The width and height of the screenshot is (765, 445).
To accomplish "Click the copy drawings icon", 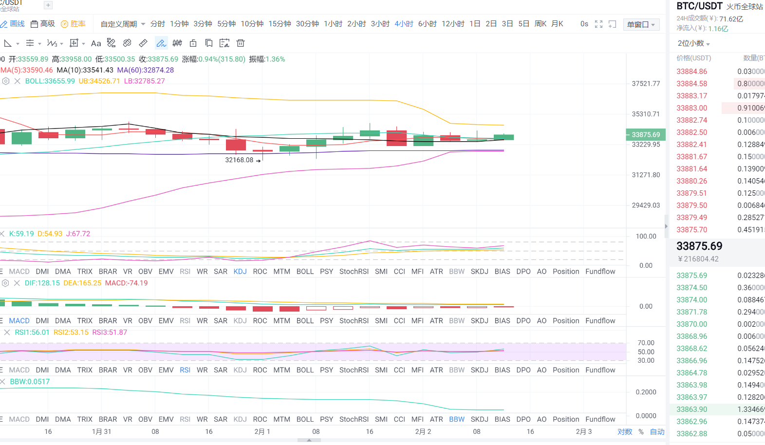I will [x=209, y=43].
